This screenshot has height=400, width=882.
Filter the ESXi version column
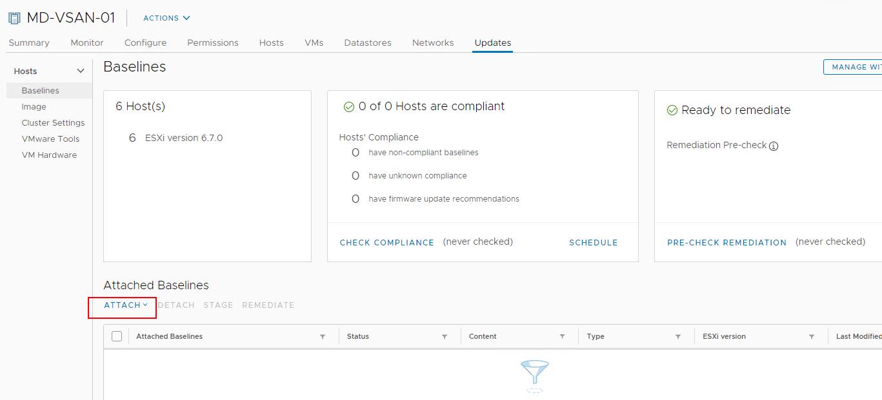tap(812, 337)
